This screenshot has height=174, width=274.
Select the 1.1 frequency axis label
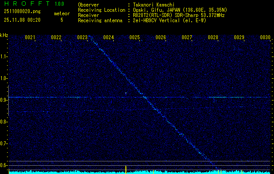click(4, 57)
